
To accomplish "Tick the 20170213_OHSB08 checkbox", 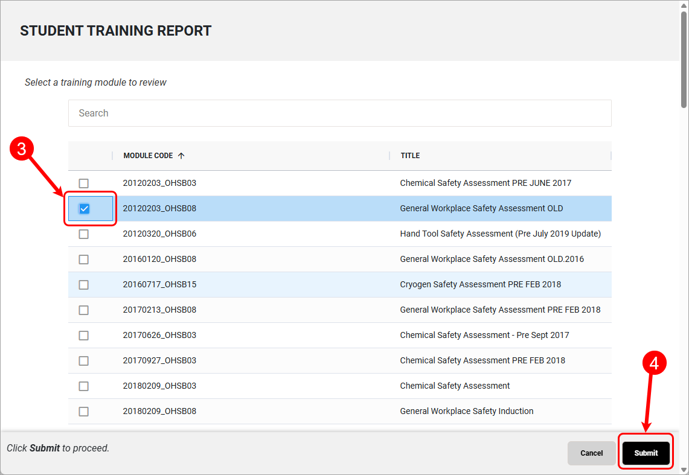I will tap(83, 310).
